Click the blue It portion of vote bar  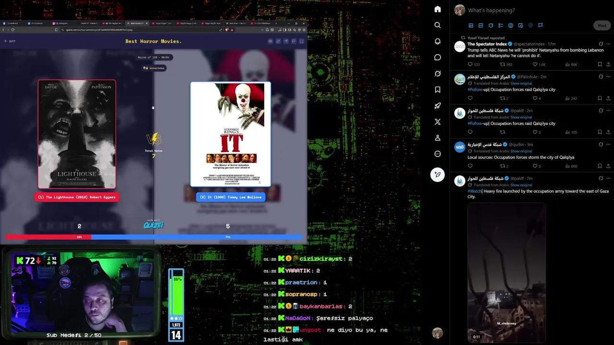(197, 237)
